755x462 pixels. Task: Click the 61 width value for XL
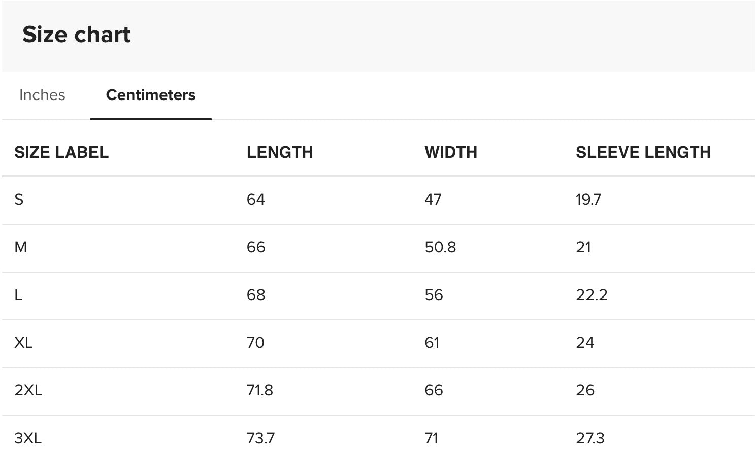point(432,343)
